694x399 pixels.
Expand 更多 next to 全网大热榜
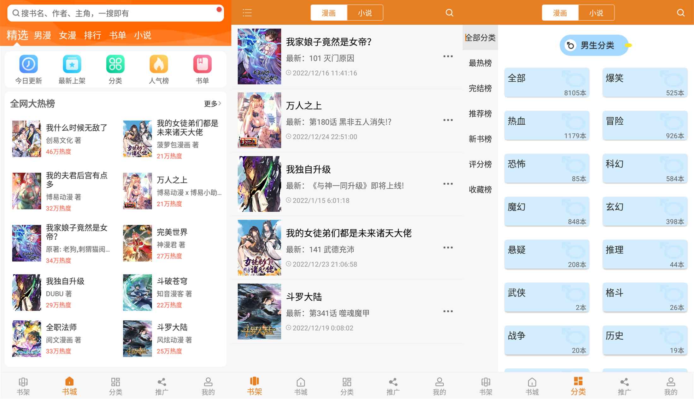click(212, 103)
